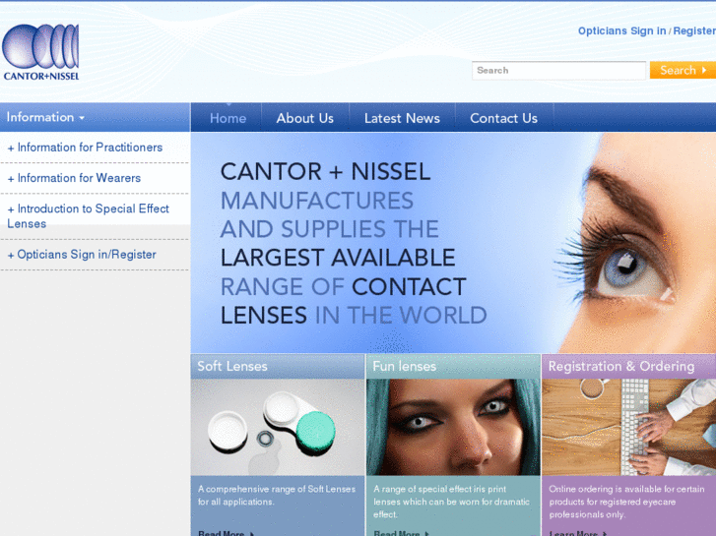The height and width of the screenshot is (536, 716).
Task: Click the orange Search button
Action: (x=683, y=70)
